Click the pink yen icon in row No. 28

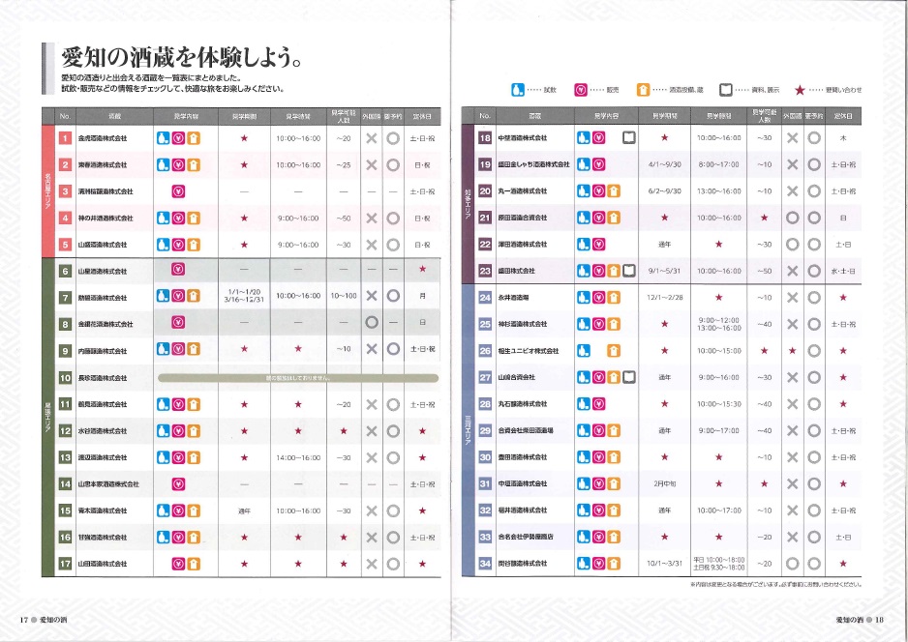tap(599, 404)
